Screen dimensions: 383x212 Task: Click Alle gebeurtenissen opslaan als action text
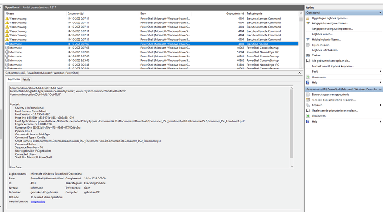pyautogui.click(x=331, y=61)
